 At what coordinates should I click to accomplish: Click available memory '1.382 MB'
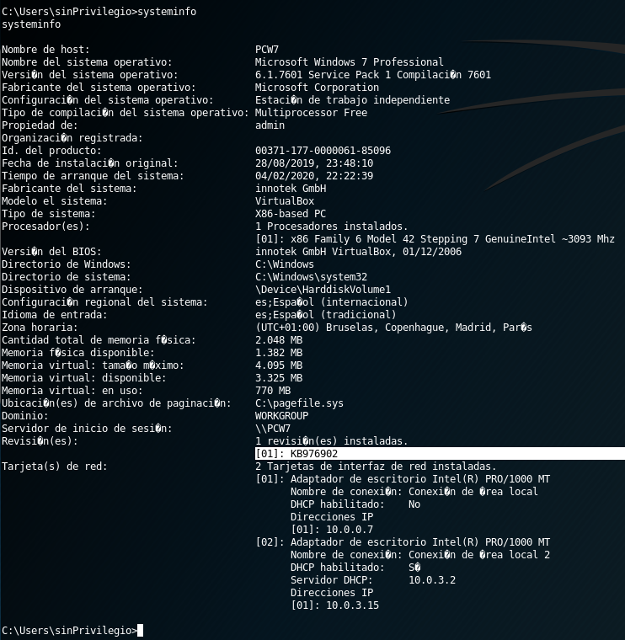click(279, 353)
